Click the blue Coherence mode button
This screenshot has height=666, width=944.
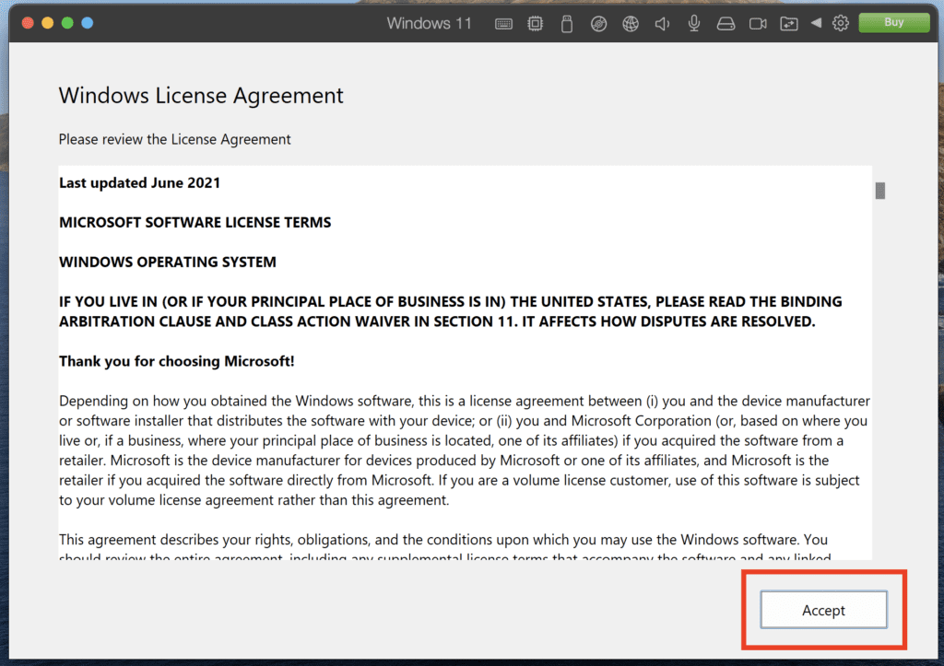88,23
